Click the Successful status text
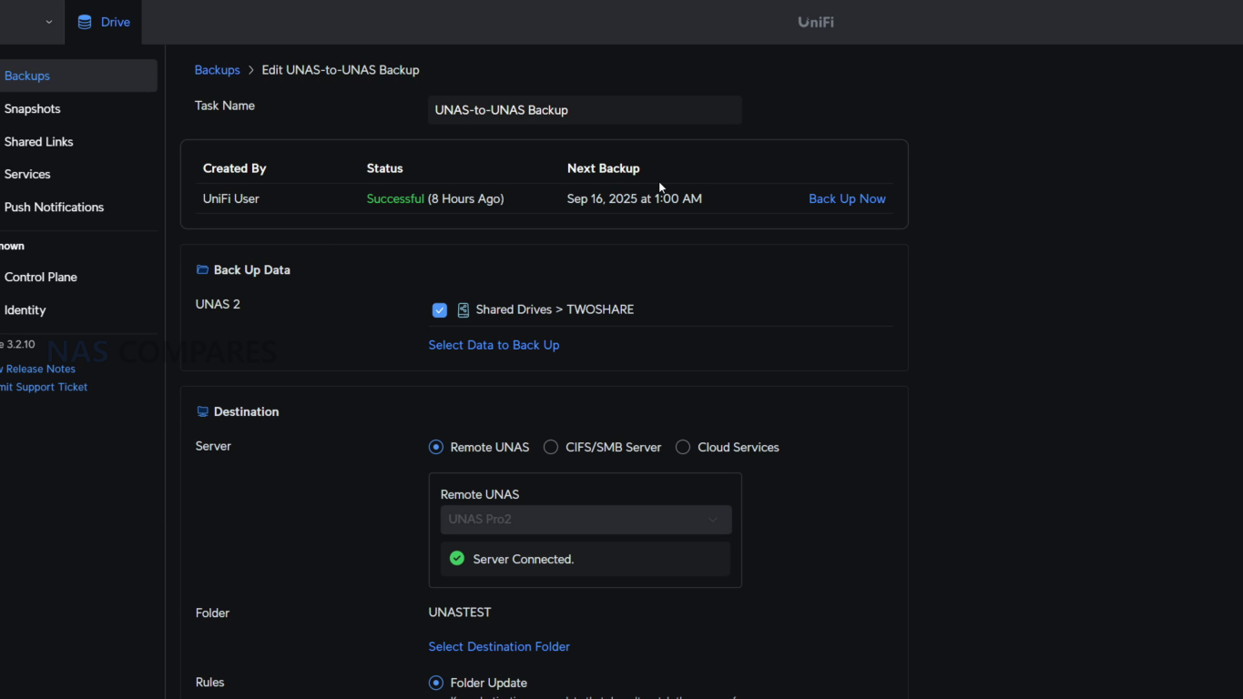1243x699 pixels. pyautogui.click(x=395, y=198)
